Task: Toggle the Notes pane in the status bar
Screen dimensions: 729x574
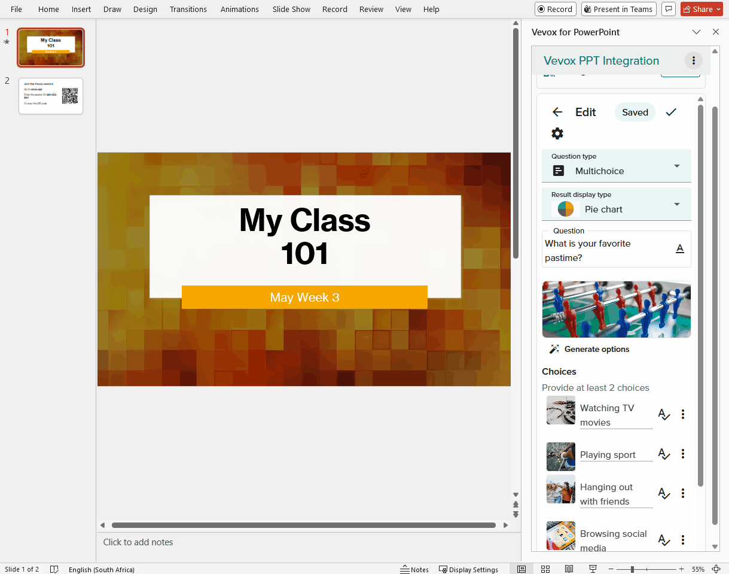Action: tap(414, 569)
